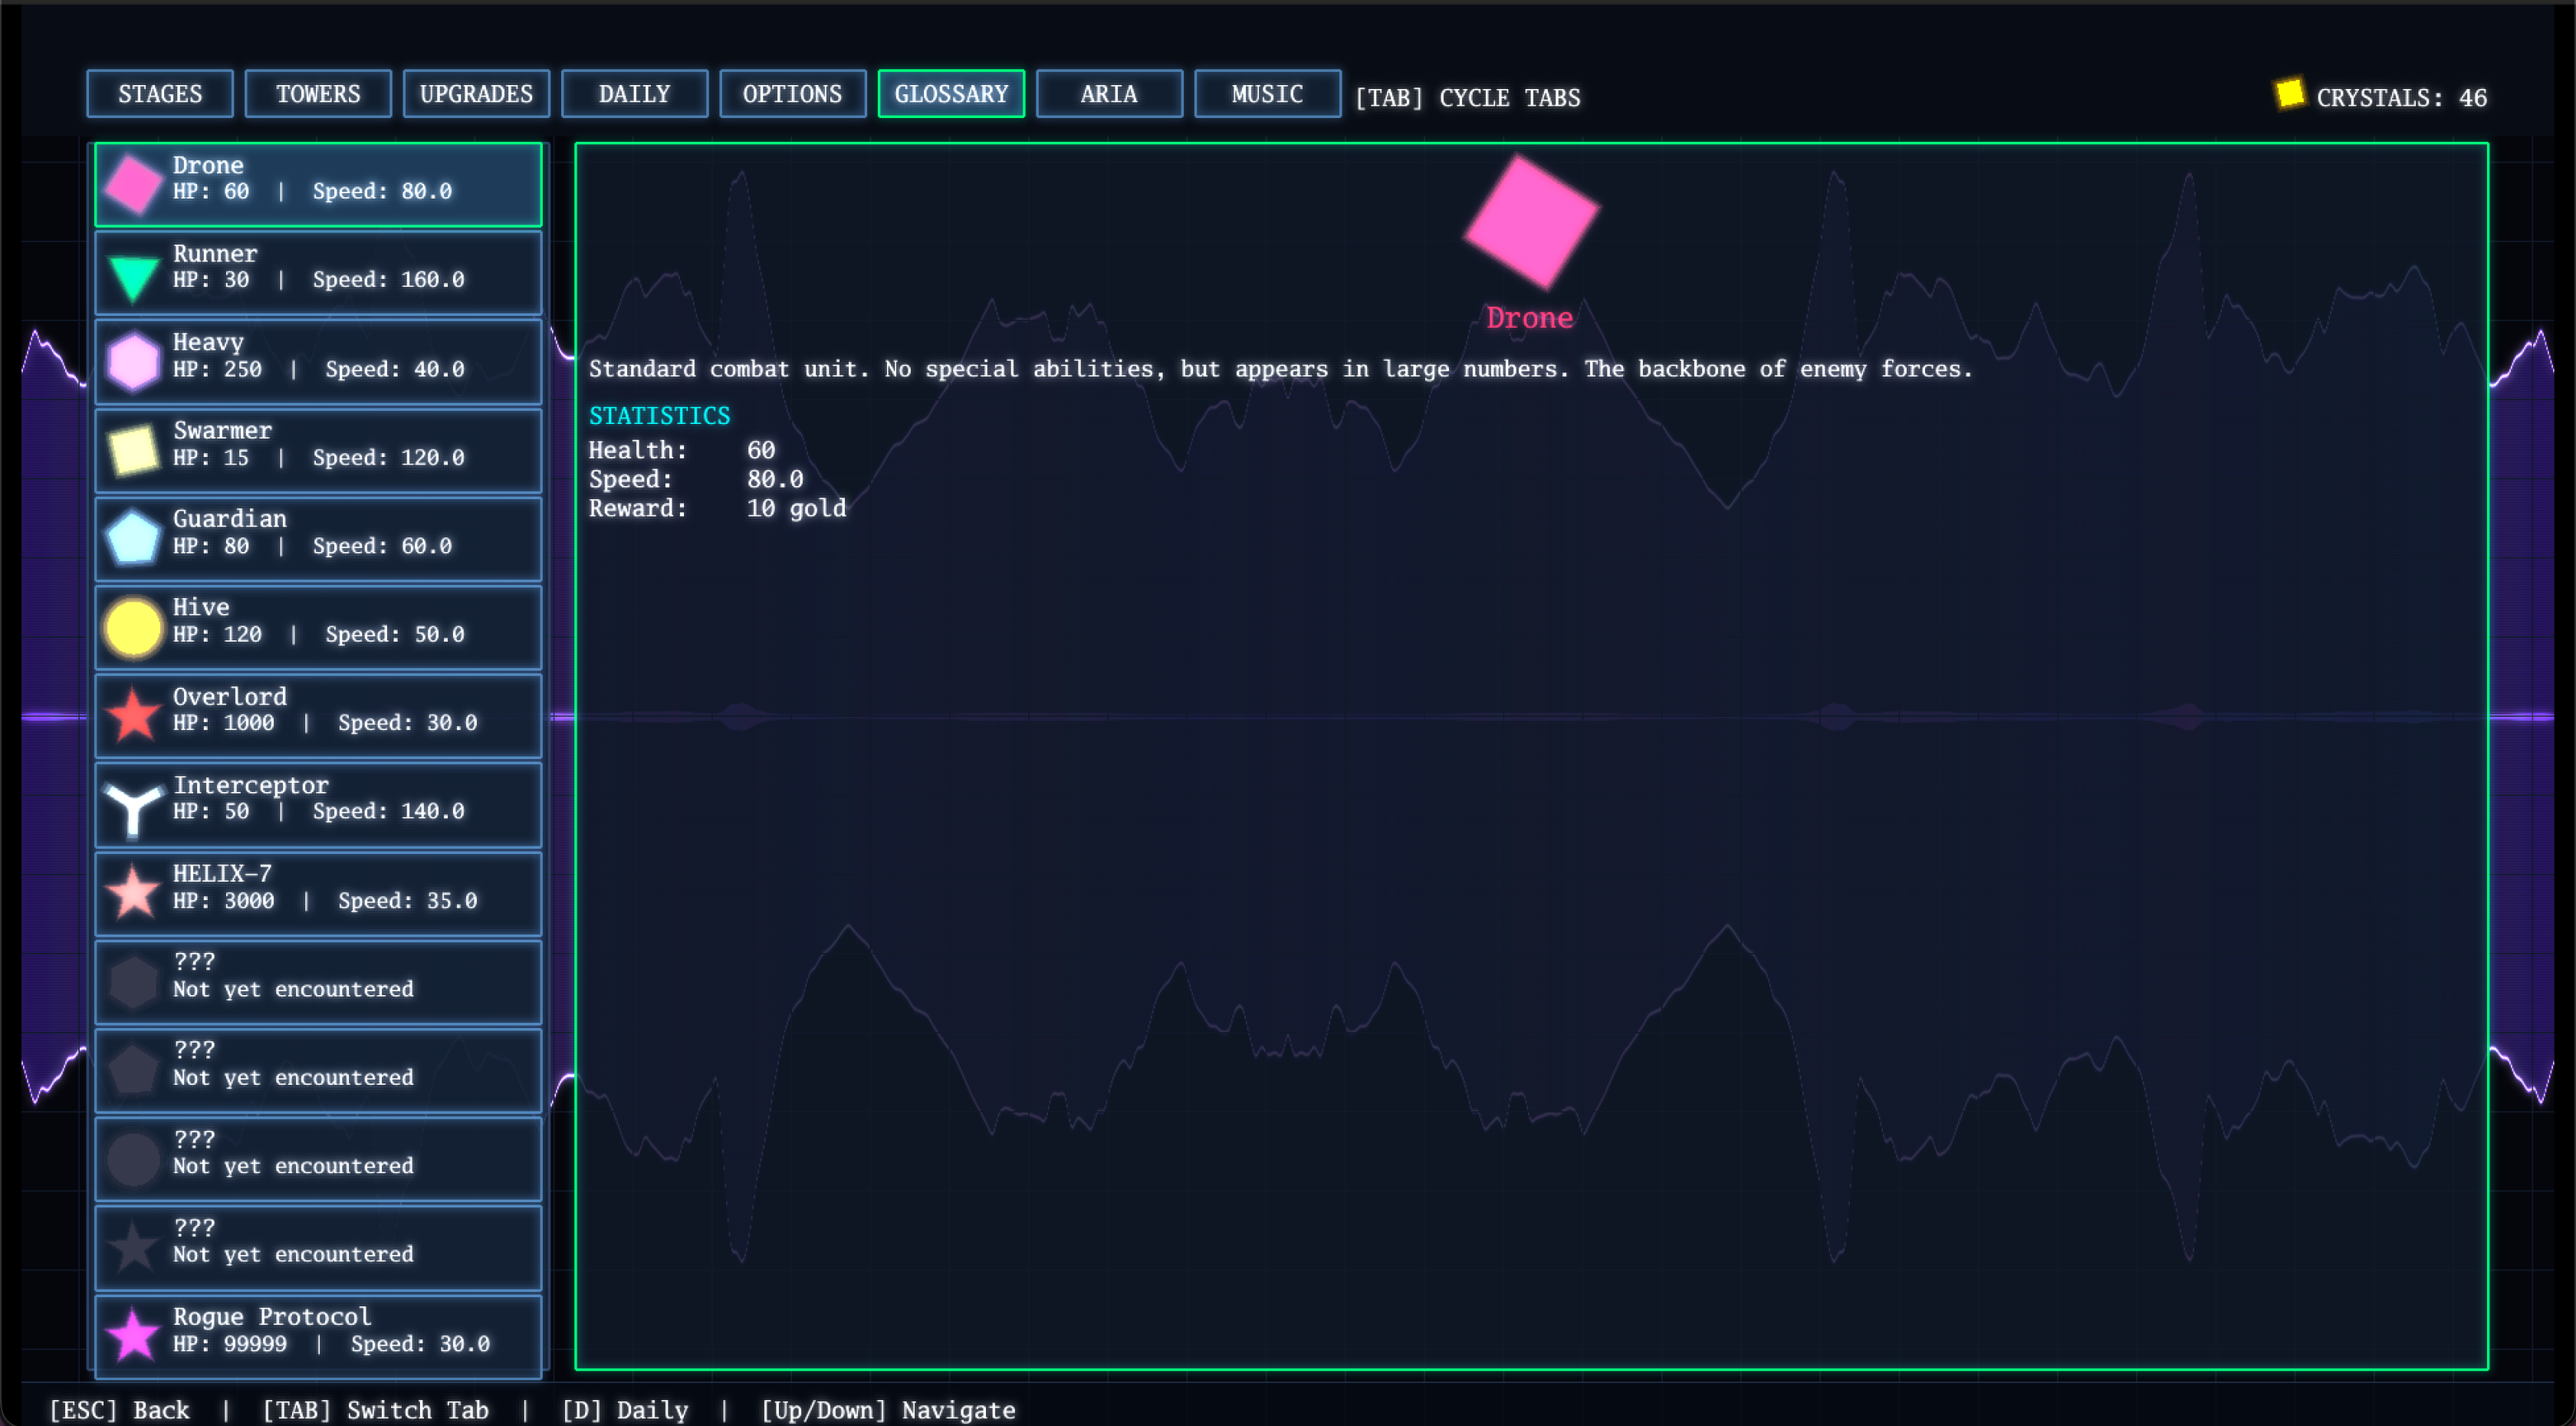This screenshot has width=2576, height=1426.
Task: Switch to the OPTIONS tab
Action: point(792,94)
